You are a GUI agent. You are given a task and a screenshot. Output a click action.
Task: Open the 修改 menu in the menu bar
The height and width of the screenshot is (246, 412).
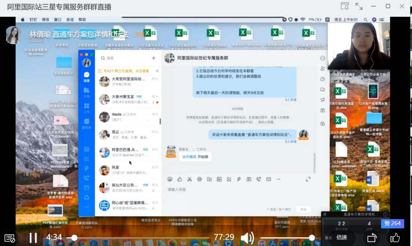tap(45, 19)
